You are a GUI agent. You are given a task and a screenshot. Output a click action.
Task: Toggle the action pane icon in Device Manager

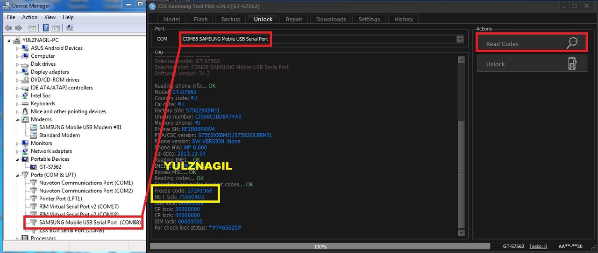point(56,28)
